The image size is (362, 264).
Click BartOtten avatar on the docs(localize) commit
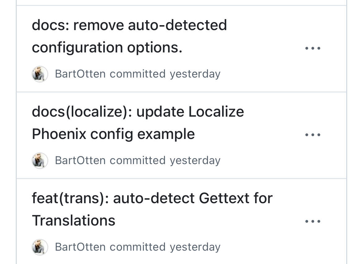pyautogui.click(x=40, y=161)
